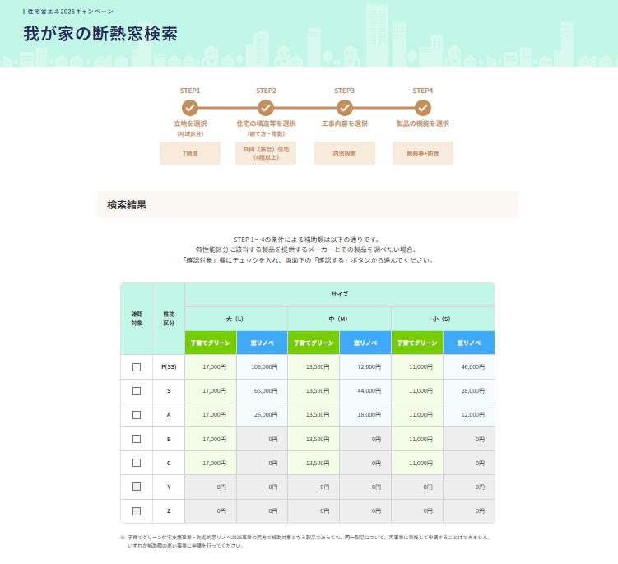
Task: Click the 内窓設置 selection under STEP3
Action: (x=345, y=153)
